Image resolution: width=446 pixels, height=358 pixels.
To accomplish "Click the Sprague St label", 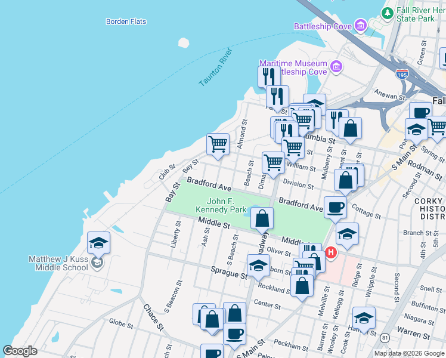I will pos(229,273).
